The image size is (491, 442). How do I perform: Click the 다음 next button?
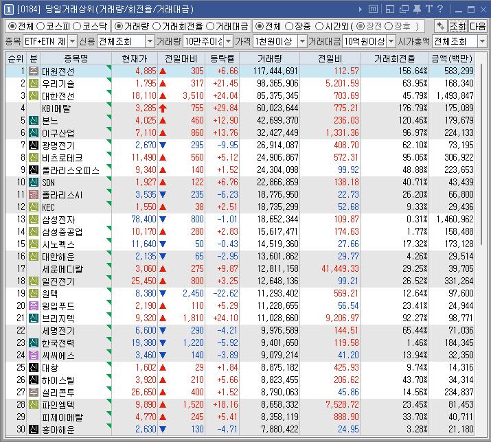coord(477,26)
